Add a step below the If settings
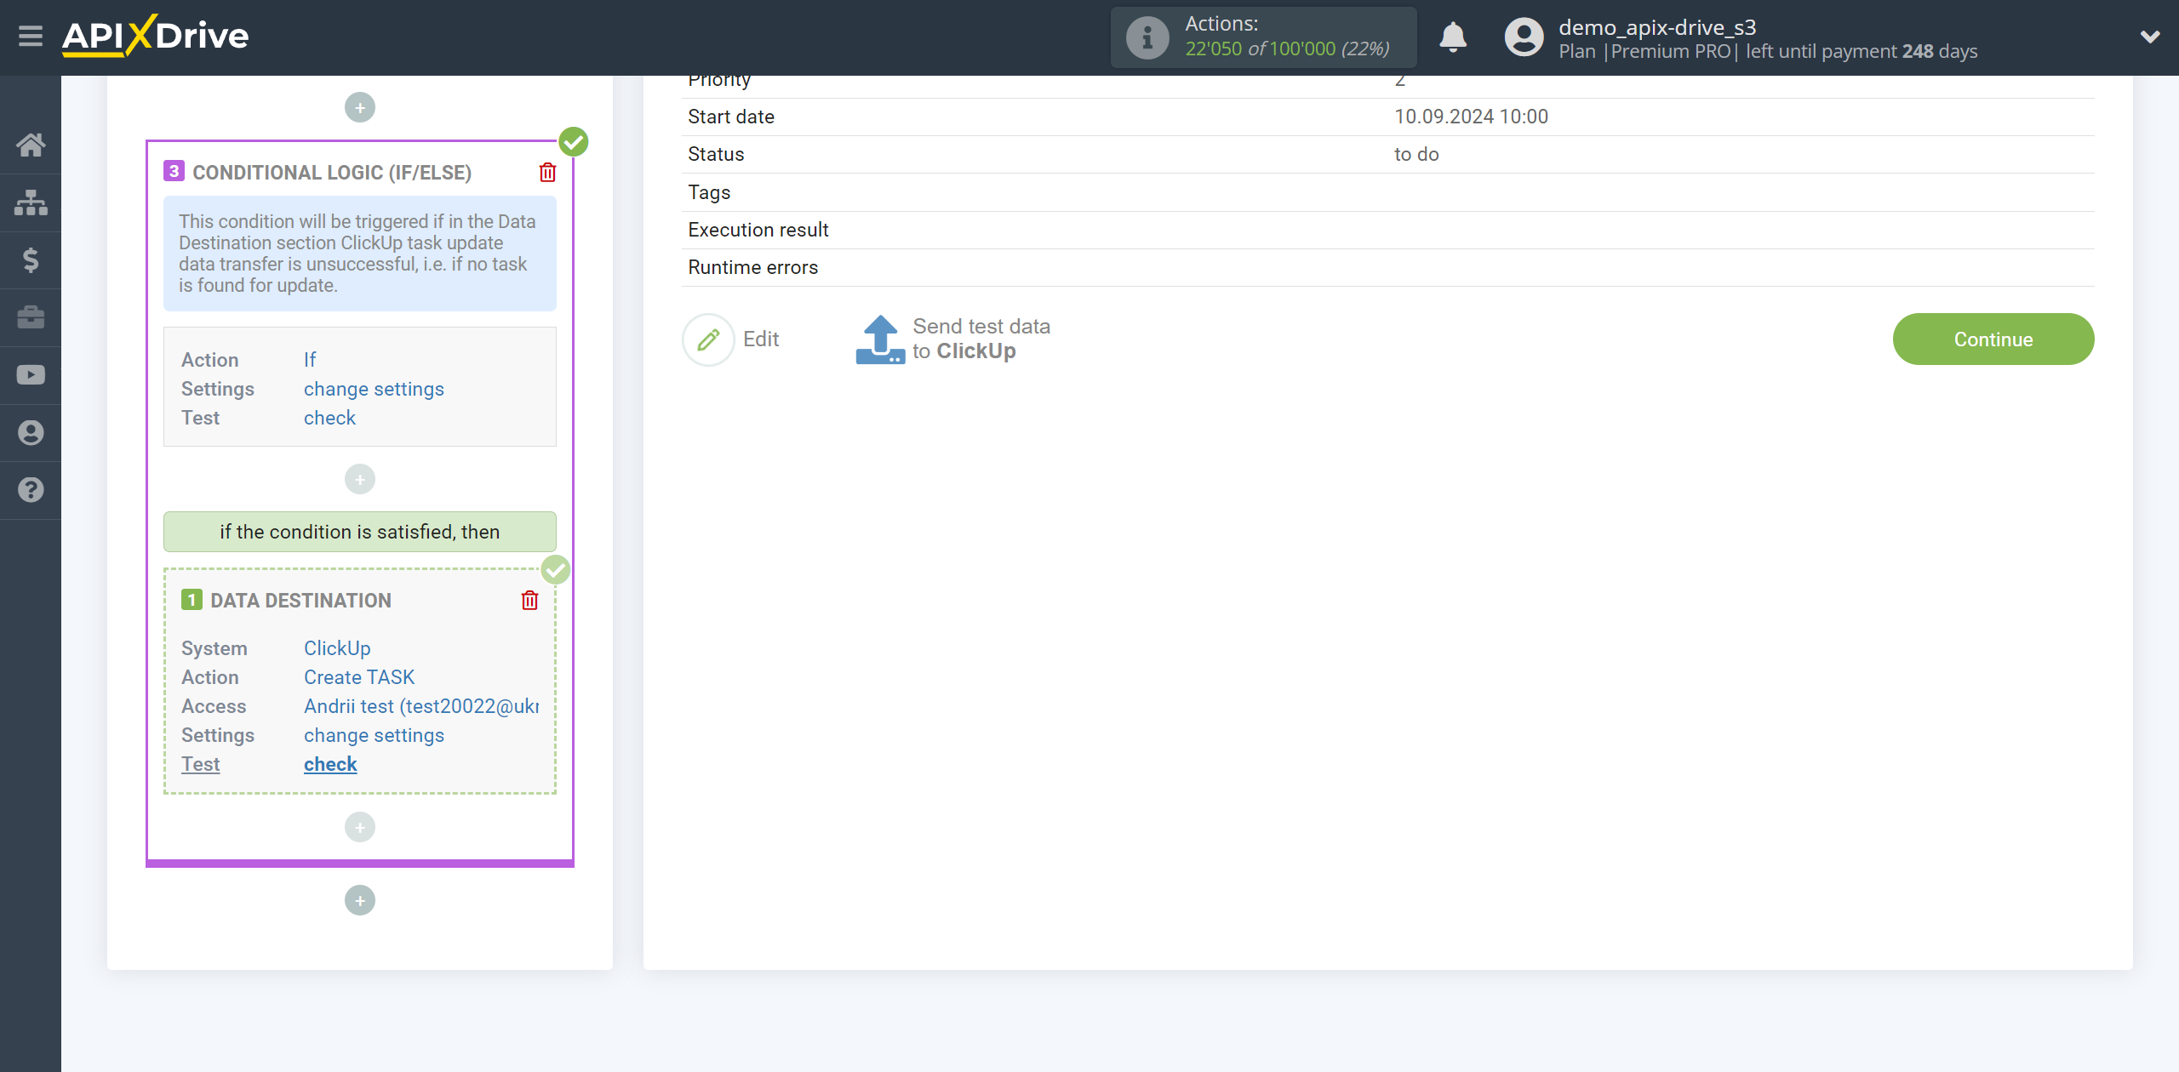2179x1072 pixels. click(360, 479)
